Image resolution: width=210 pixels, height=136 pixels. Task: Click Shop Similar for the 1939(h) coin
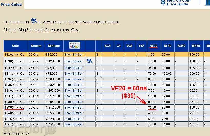pos(73,108)
